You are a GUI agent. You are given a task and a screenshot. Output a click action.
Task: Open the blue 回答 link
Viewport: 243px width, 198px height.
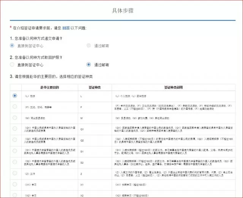pos(66,28)
